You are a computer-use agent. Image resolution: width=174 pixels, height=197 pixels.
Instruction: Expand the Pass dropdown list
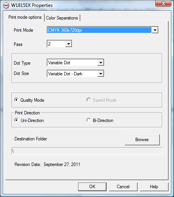tap(68, 44)
